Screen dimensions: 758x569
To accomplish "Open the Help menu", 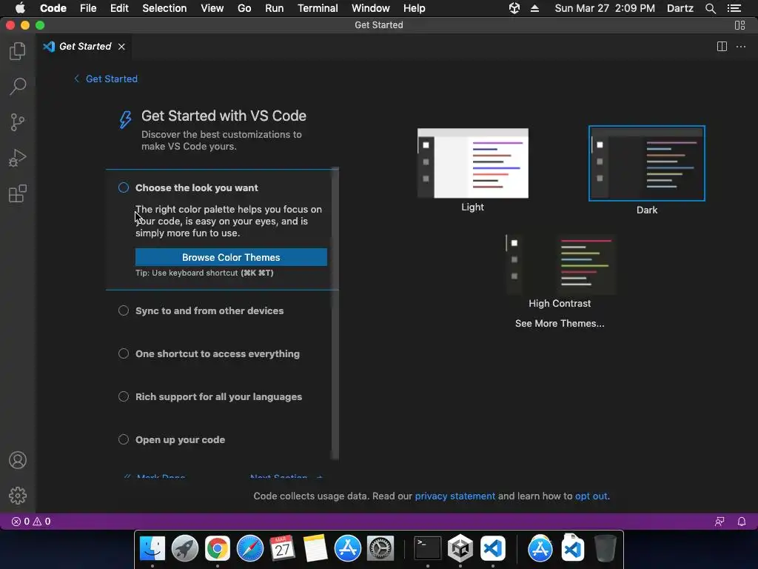I will coord(415,8).
